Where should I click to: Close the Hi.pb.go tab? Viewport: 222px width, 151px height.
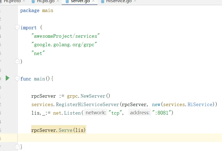[58, 1]
